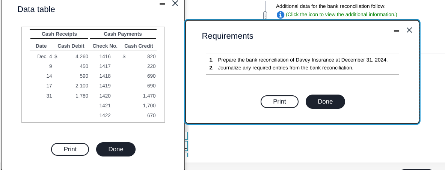Minimize the Data table dialog
Image resolution: width=445 pixels, height=170 pixels.
click(x=162, y=4)
